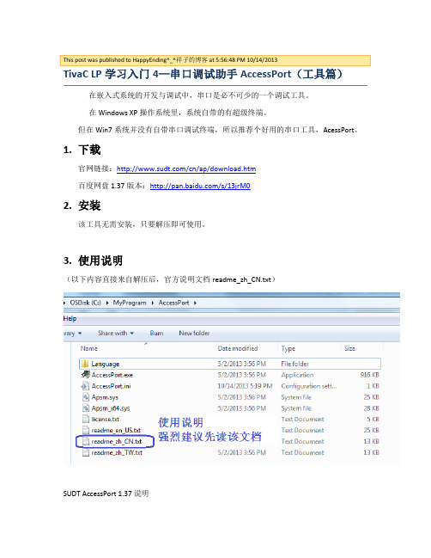Click the license.txt file icon

pyautogui.click(x=85, y=419)
